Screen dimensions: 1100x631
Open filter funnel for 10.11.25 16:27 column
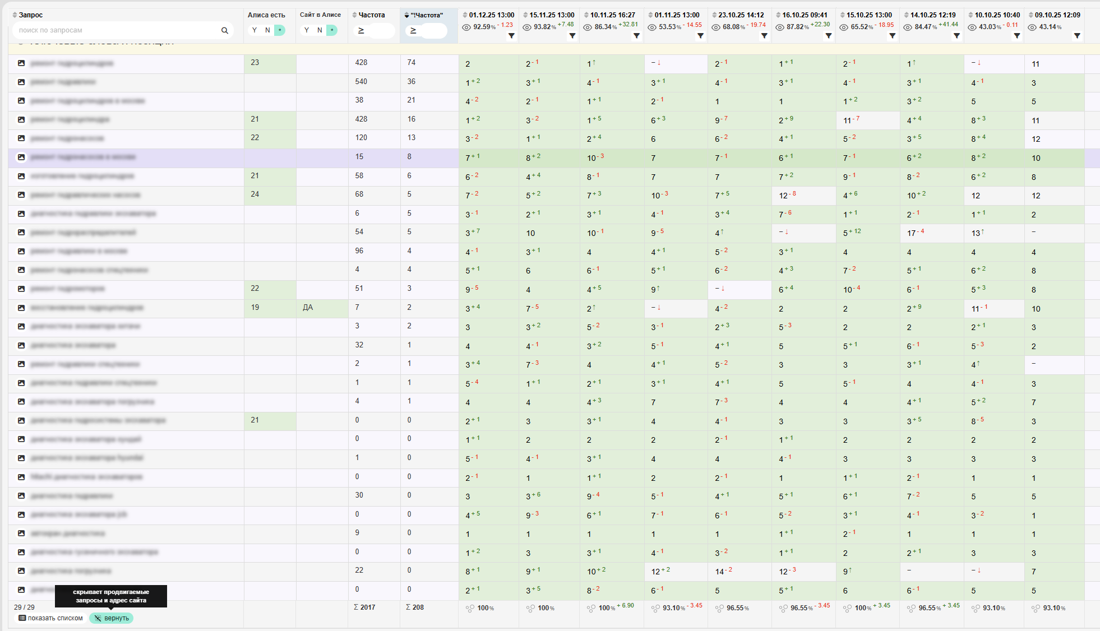(x=636, y=36)
